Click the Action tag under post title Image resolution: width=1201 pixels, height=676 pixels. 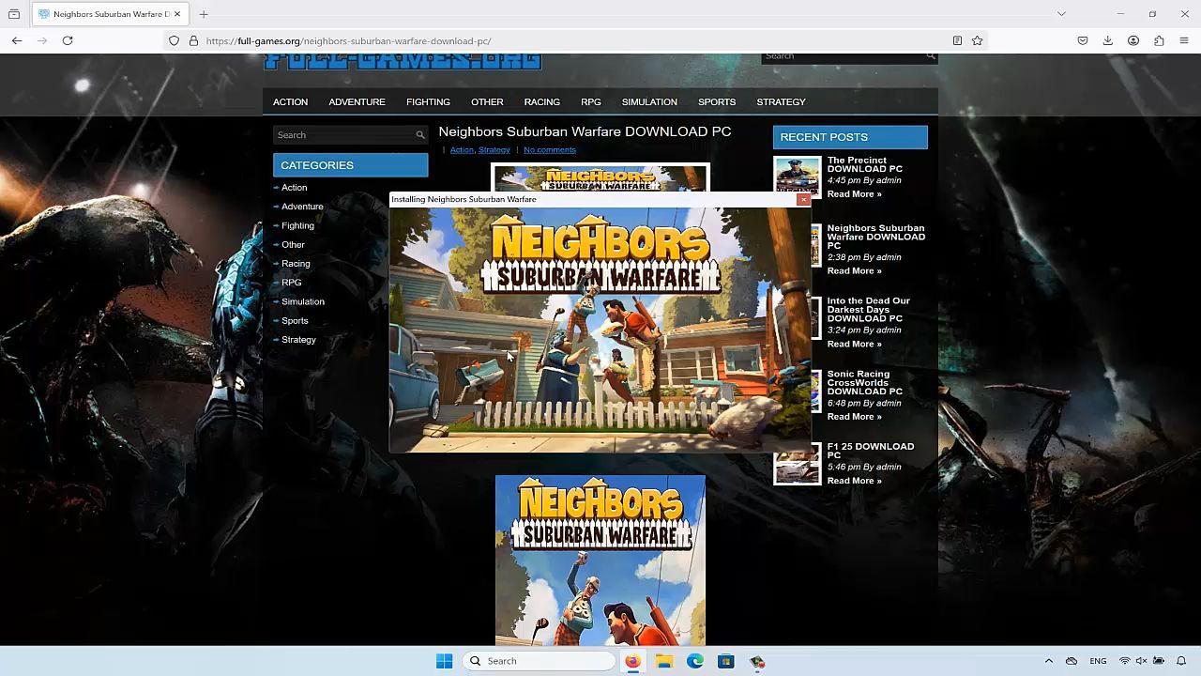point(462,150)
